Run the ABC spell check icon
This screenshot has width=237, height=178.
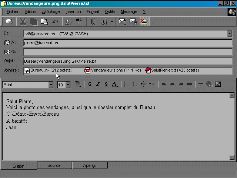[x=79, y=22]
